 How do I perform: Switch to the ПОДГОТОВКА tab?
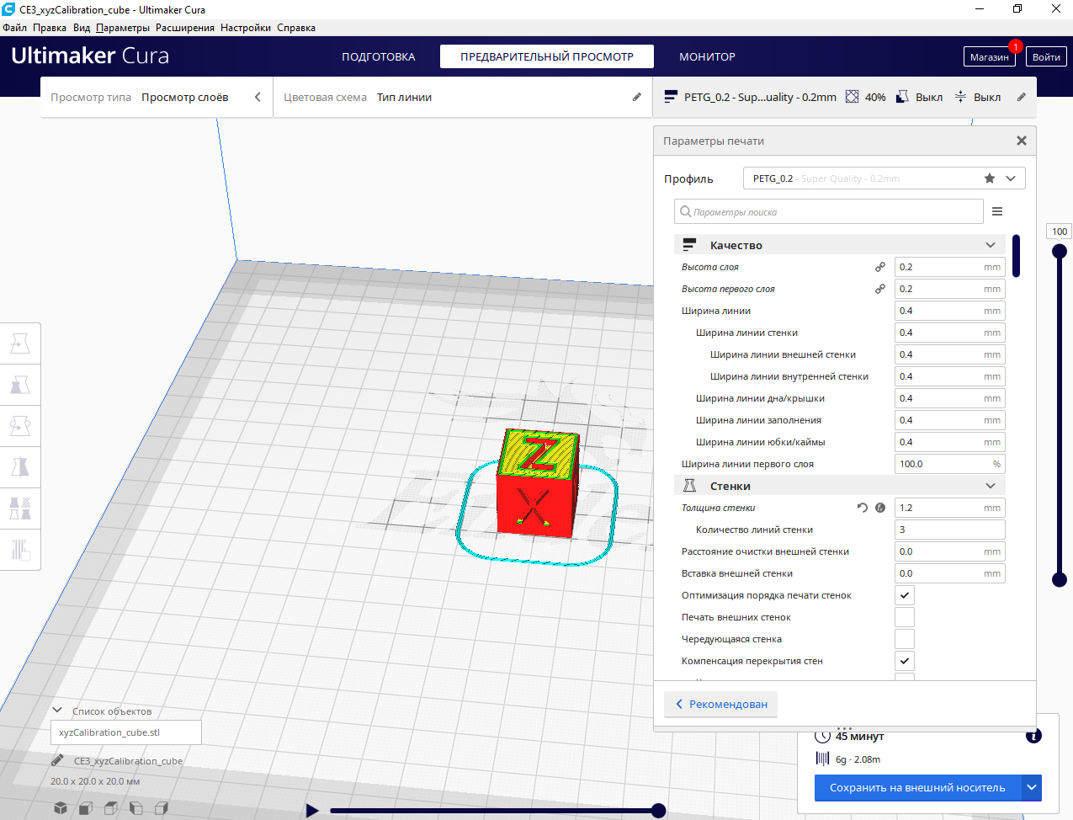point(379,56)
